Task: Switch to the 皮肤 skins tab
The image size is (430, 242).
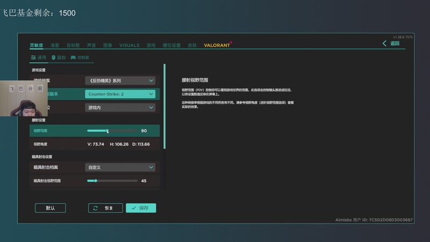Action: 192,45
